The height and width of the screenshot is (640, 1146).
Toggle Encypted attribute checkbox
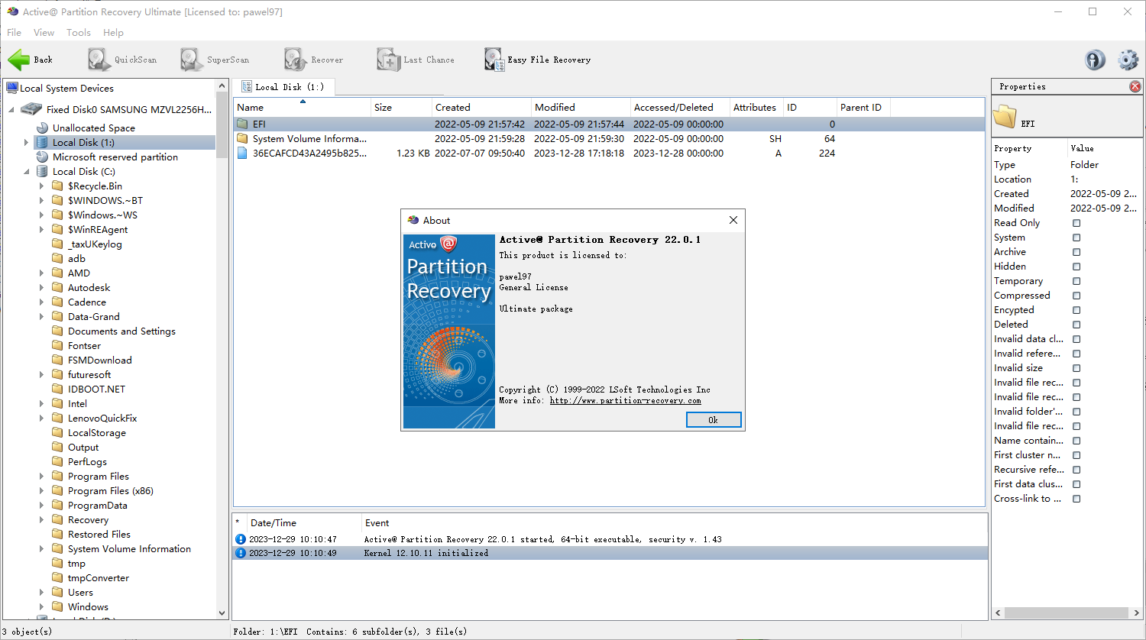[1076, 310]
